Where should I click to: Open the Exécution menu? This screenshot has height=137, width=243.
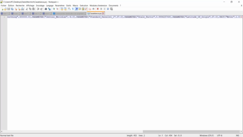click(84, 6)
